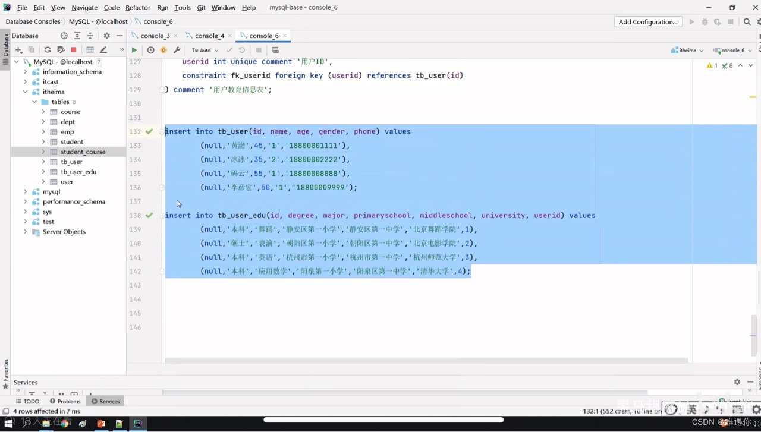761x432 pixels.
Task: Expand the tb_user table node
Action: point(43,162)
